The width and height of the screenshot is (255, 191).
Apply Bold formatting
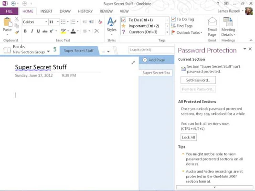coord(25,31)
